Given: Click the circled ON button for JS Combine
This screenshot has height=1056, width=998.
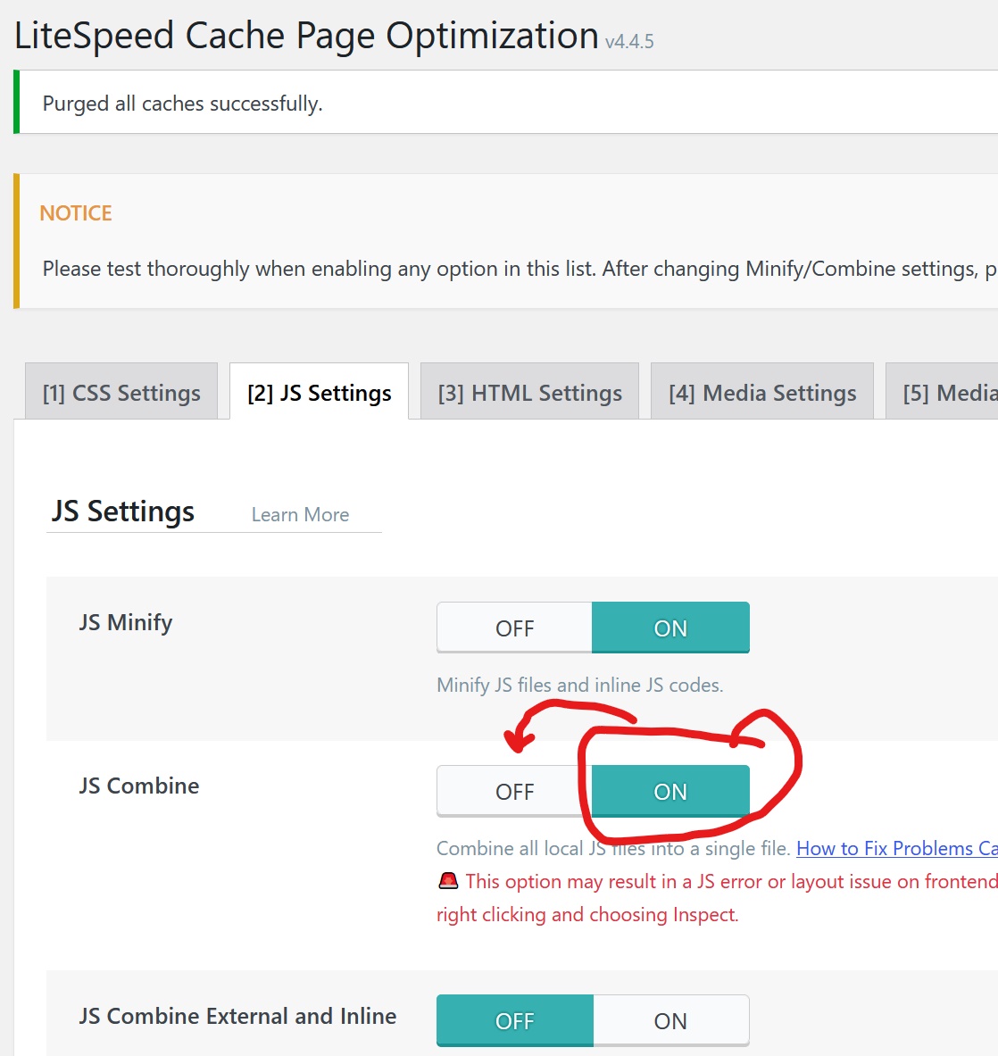Looking at the screenshot, I should pos(669,790).
